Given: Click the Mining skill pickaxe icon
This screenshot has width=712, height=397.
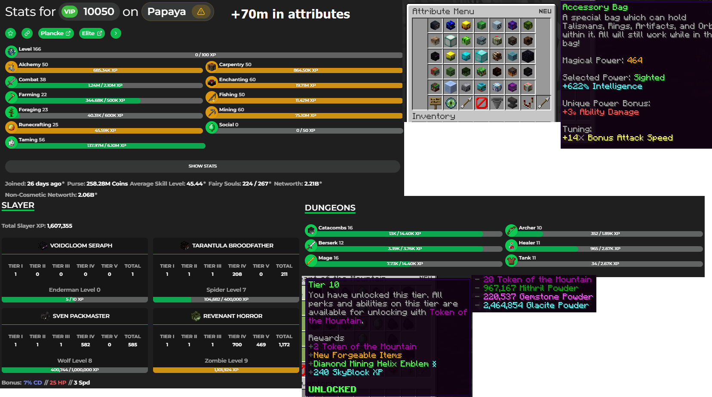Looking at the screenshot, I should click(x=212, y=112).
